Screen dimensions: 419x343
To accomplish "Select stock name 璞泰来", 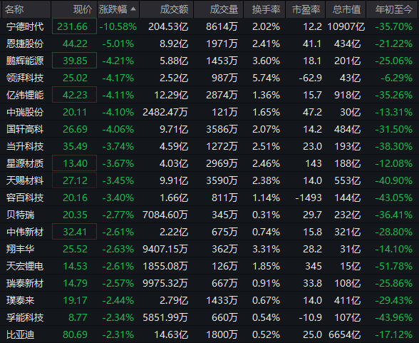I will pyautogui.click(x=20, y=300).
